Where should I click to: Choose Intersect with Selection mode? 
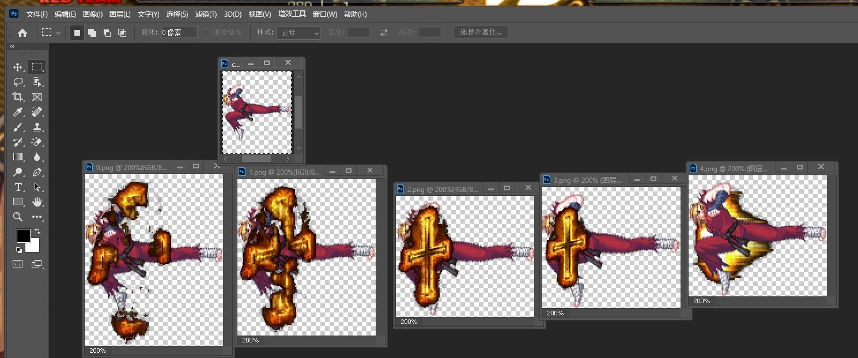coord(122,33)
